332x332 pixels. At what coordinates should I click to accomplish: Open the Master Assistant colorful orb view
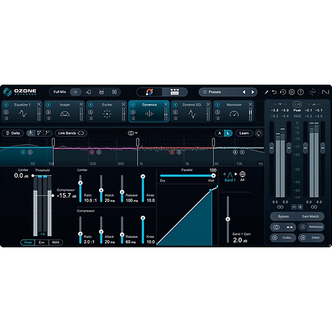click(149, 92)
